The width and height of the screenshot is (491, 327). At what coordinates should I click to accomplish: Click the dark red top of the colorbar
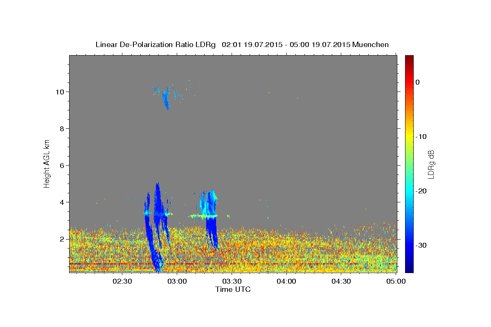pos(409,60)
